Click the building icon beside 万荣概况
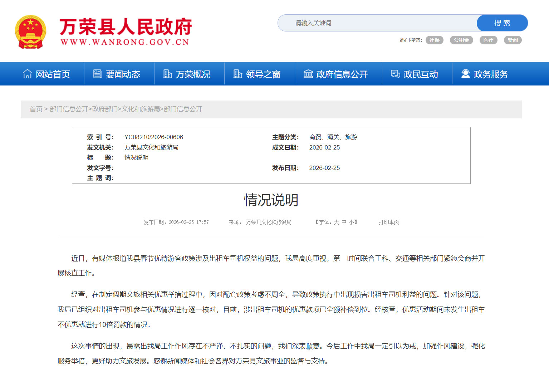The image size is (549, 377). click(167, 74)
